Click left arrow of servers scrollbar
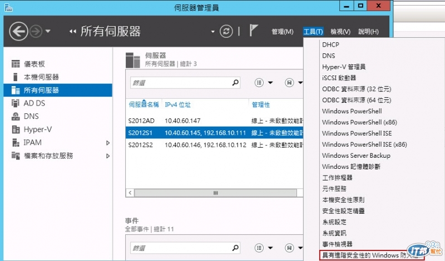 (x=130, y=193)
